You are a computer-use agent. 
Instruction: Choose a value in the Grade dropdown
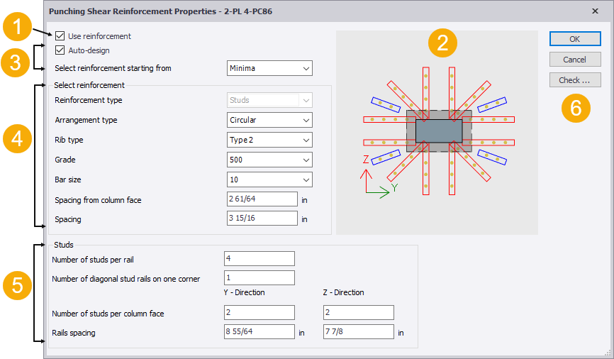coord(270,160)
